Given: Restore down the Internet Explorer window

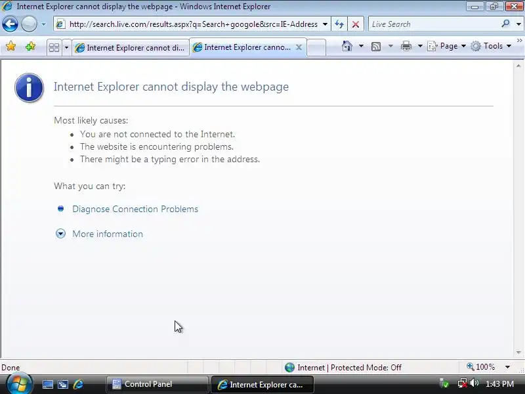Looking at the screenshot, I should point(494,7).
